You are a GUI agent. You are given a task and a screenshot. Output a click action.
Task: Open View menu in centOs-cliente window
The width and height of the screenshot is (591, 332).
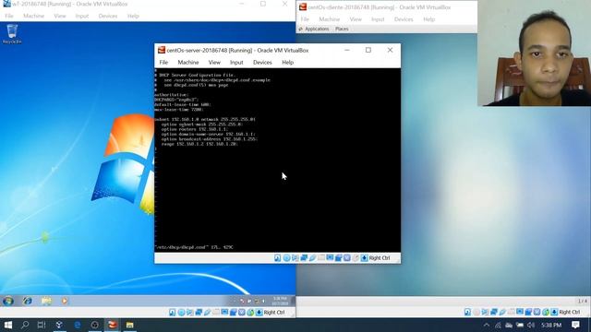click(356, 19)
